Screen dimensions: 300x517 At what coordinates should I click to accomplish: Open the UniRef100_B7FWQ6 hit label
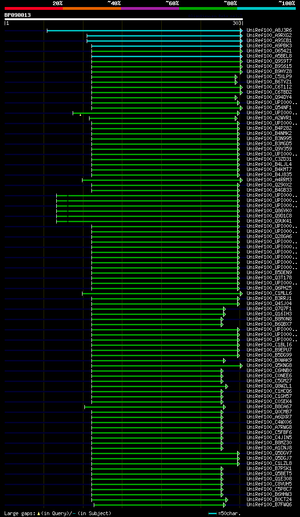tap(269, 505)
